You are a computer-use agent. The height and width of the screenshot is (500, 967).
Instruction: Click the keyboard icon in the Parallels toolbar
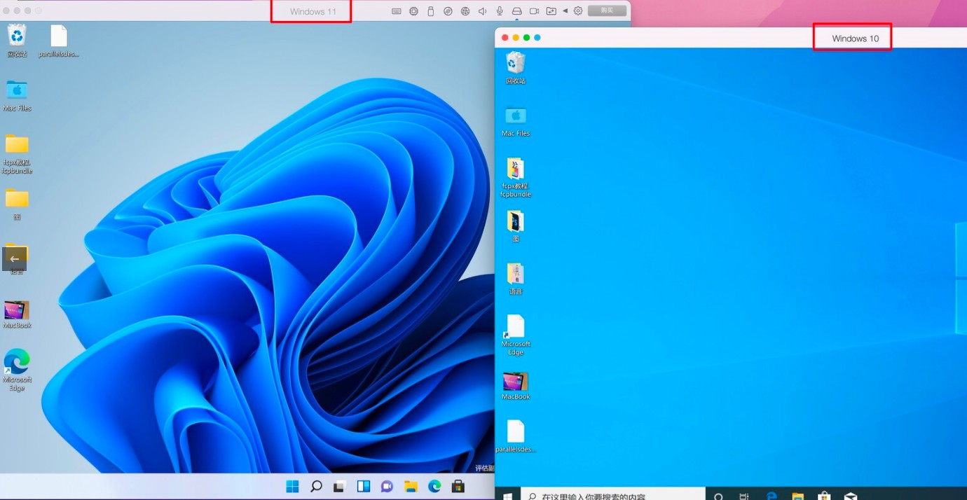tap(397, 11)
